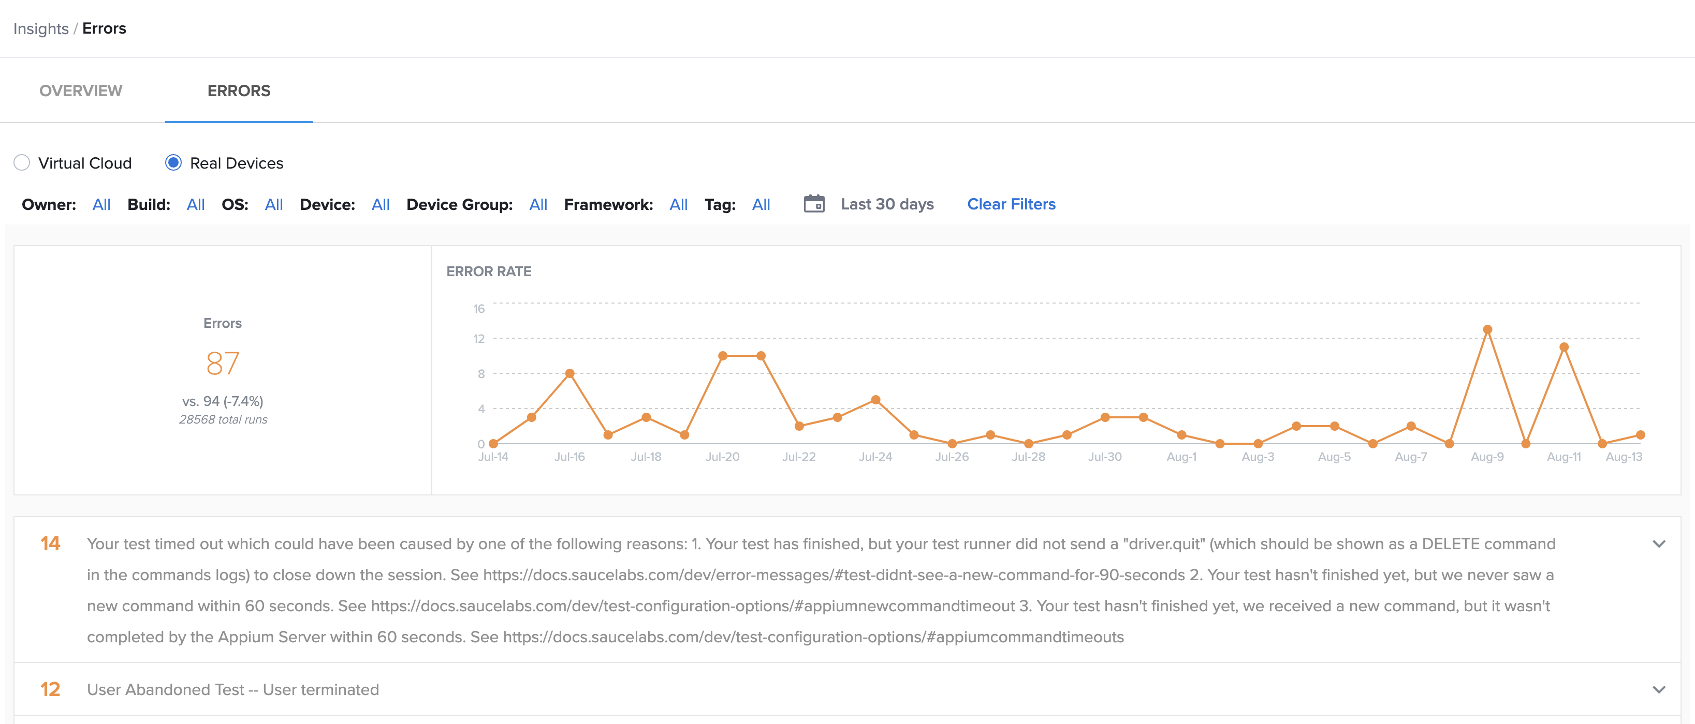
Task: Select the Errors tab
Action: coord(238,90)
